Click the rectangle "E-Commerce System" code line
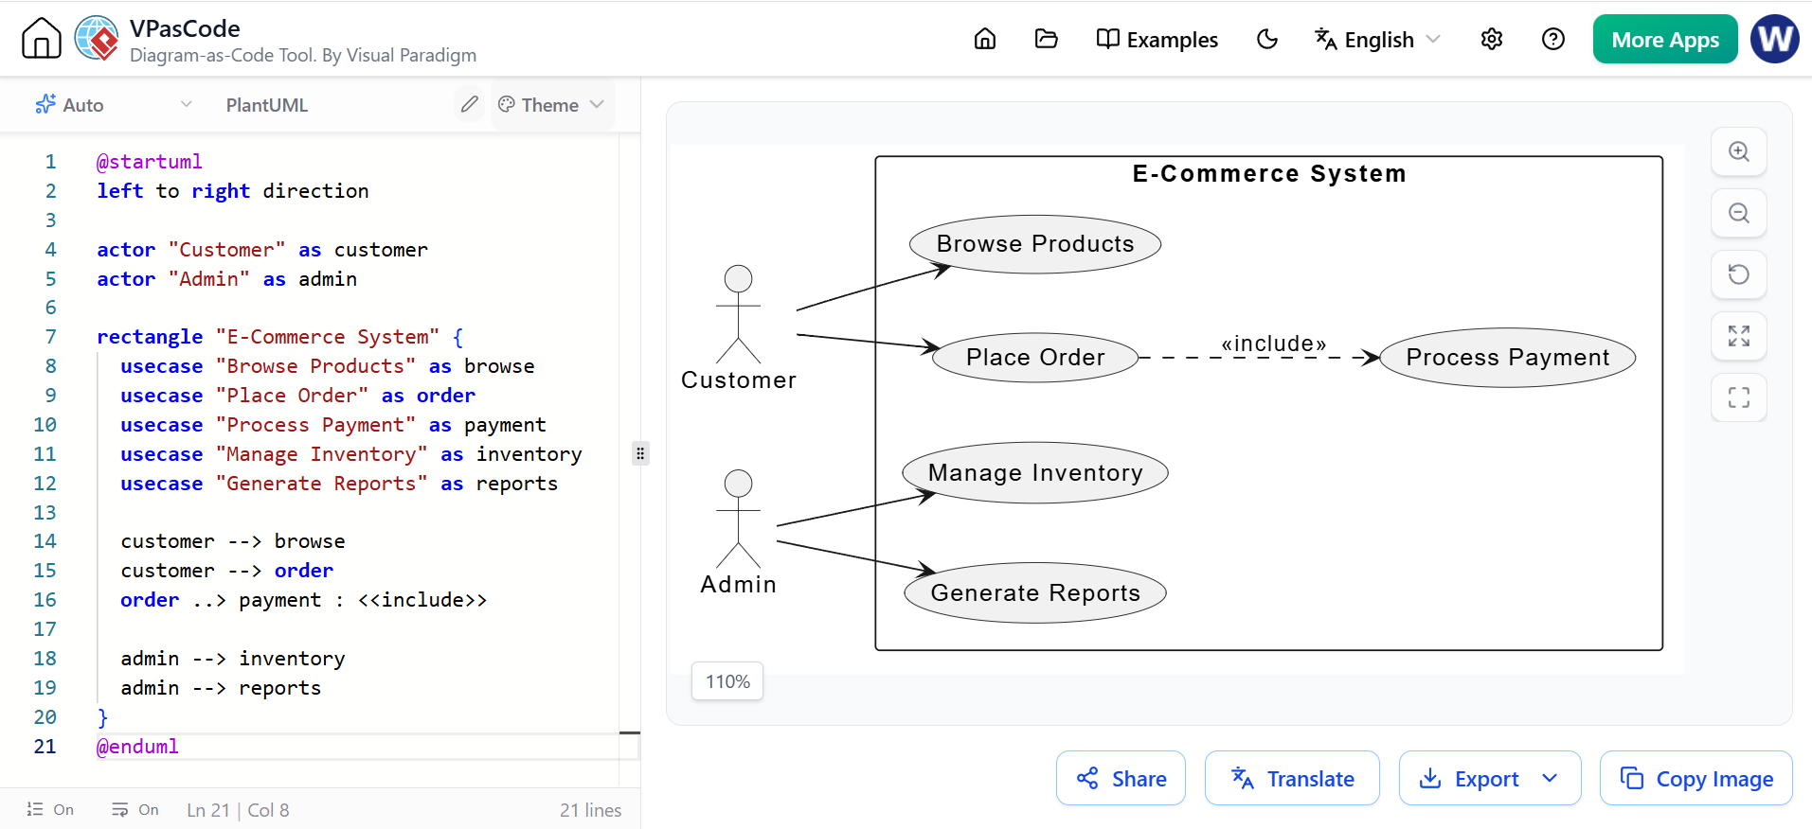Viewport: 1812px width, 829px height. pos(280,337)
